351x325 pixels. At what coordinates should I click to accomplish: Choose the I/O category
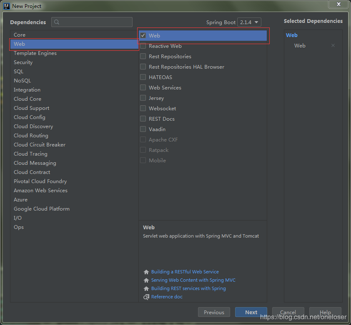74,218
